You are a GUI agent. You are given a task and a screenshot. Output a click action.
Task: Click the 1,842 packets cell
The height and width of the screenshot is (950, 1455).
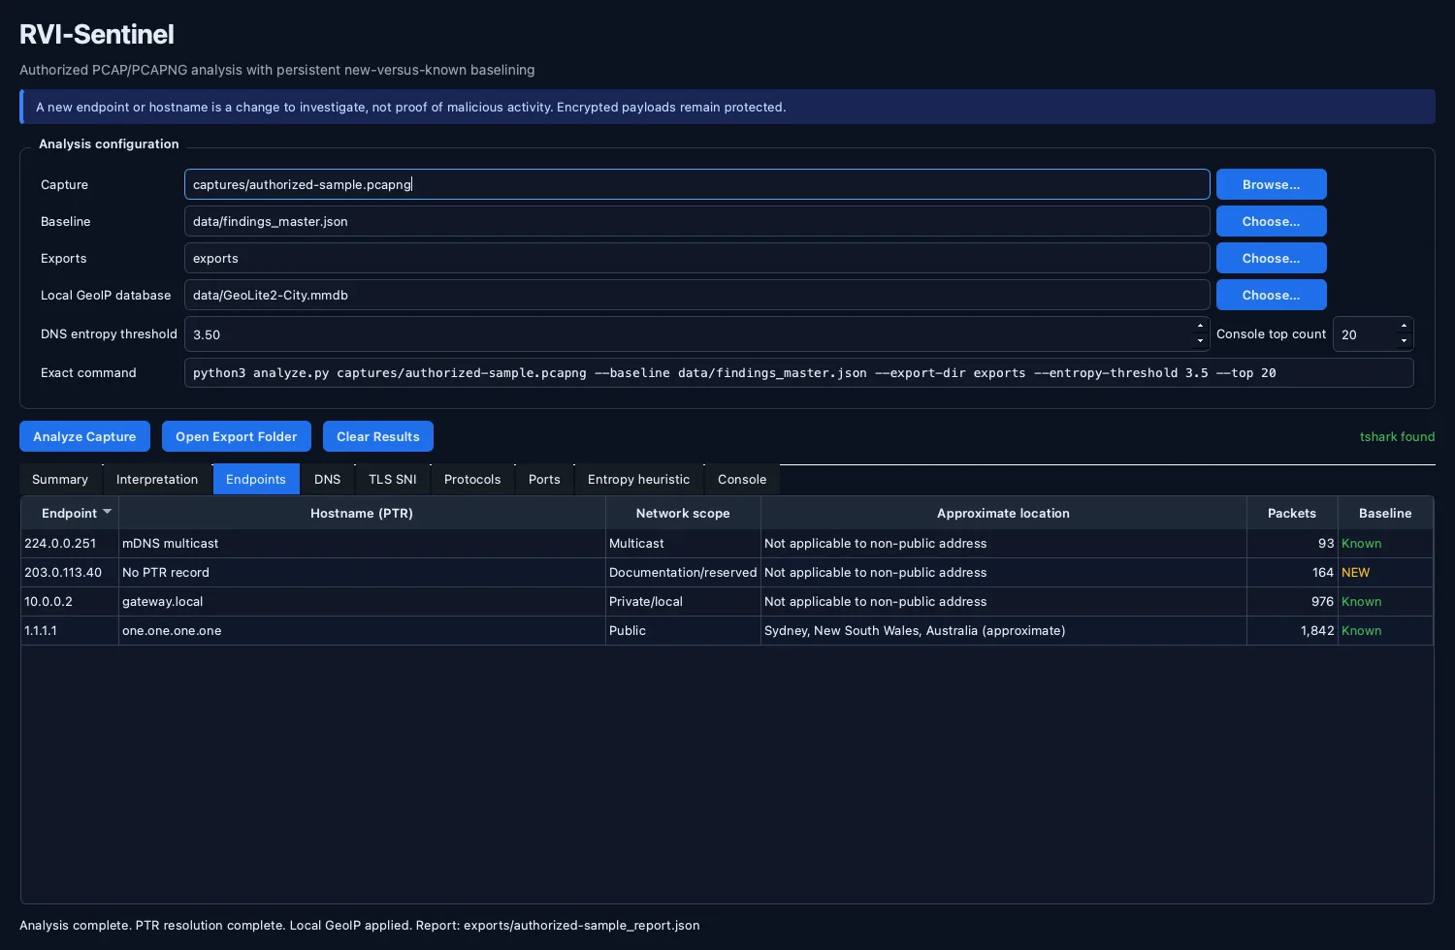click(1292, 630)
